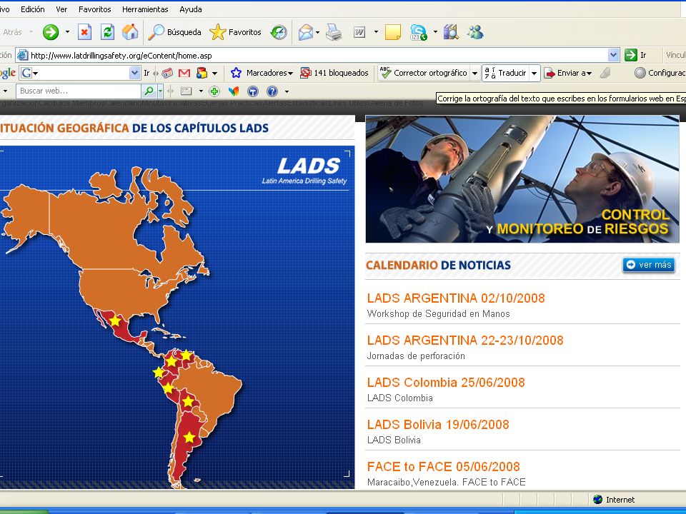Open the Herramientas menu
Screen dimensions: 686x514
[x=145, y=9]
